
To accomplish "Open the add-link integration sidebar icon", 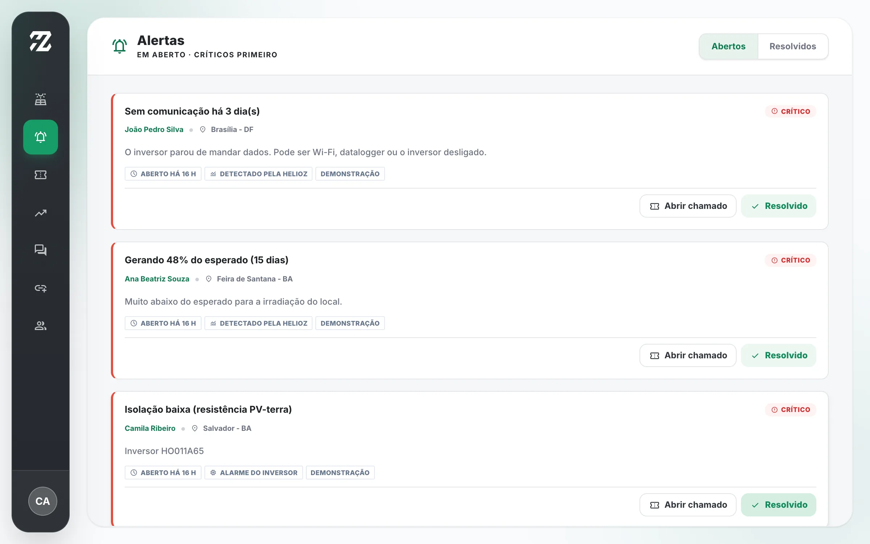I will click(41, 288).
